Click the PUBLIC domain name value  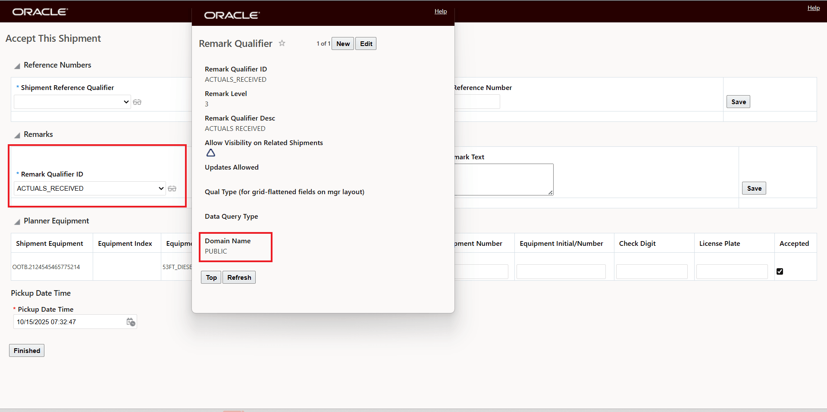[216, 251]
